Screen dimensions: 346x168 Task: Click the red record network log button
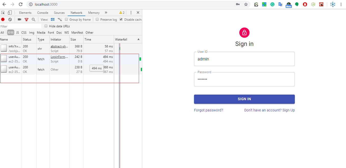3,19
